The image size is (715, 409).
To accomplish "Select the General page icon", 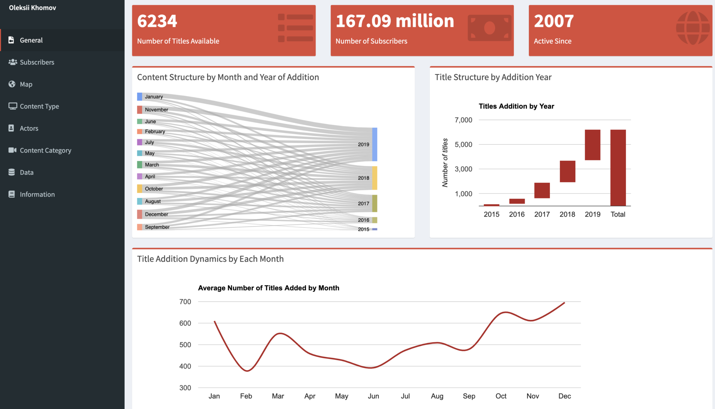I will [12, 40].
